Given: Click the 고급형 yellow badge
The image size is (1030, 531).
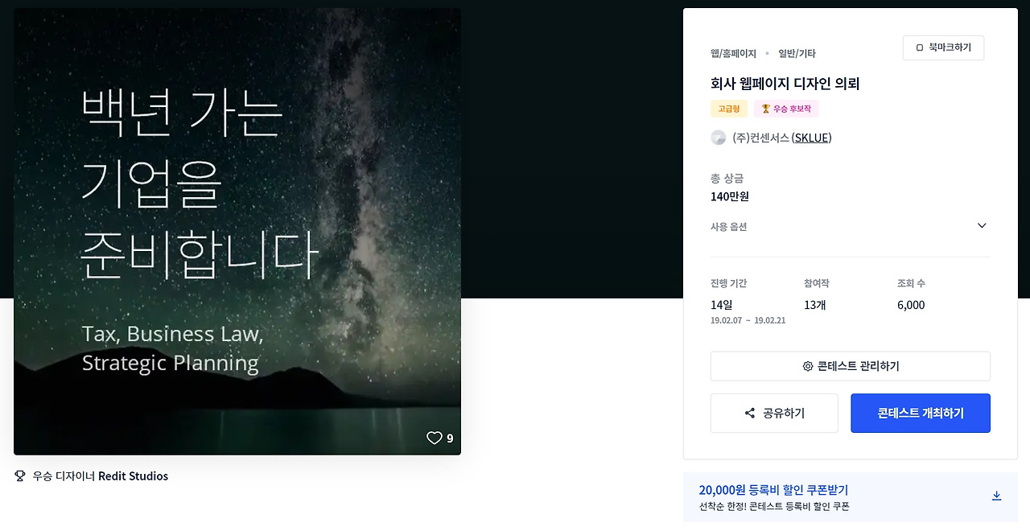Looking at the screenshot, I should [x=729, y=109].
